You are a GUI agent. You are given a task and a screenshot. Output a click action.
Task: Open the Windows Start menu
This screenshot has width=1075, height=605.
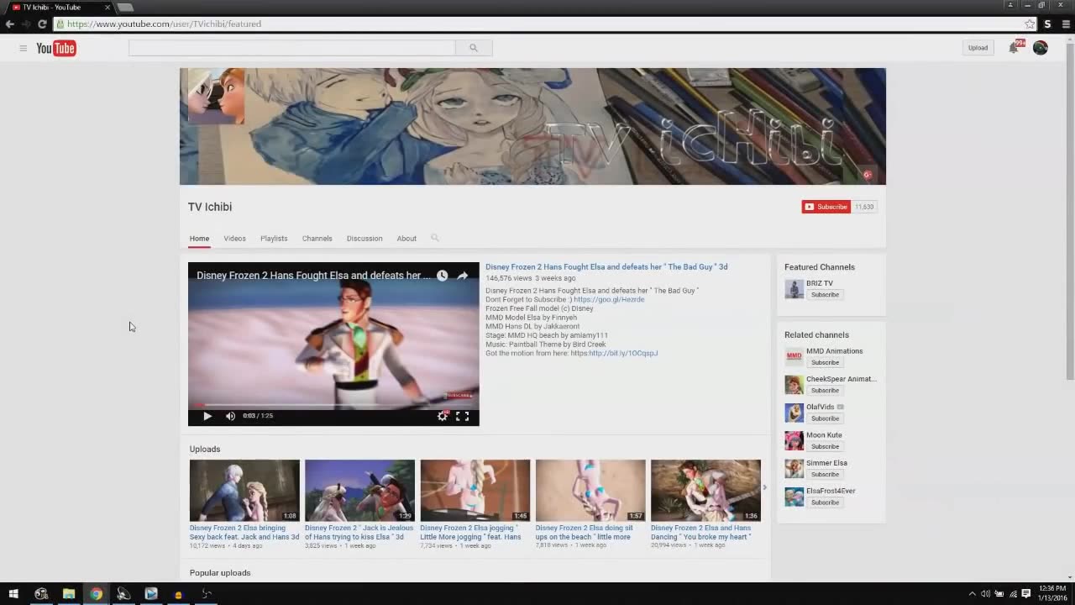[x=13, y=594]
